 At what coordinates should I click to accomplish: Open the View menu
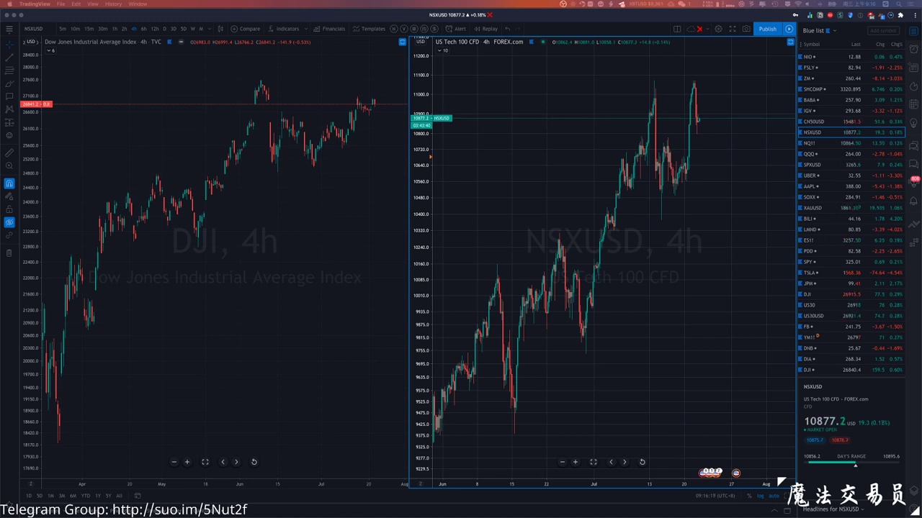coord(93,4)
